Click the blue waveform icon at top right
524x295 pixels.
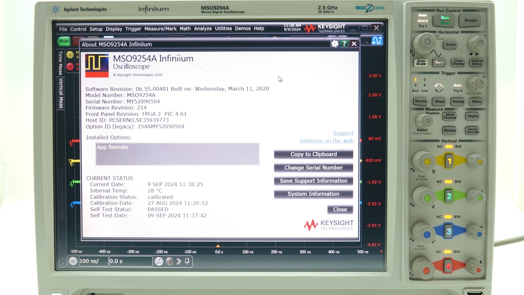[x=377, y=40]
